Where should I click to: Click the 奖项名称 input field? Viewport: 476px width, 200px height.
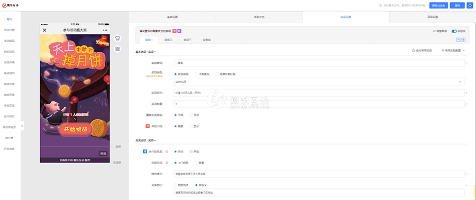(x=319, y=93)
